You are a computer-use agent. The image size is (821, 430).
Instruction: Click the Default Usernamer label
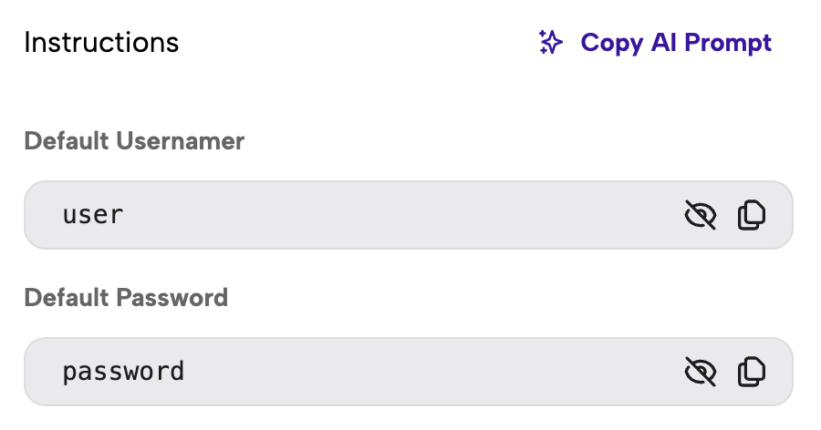[134, 141]
